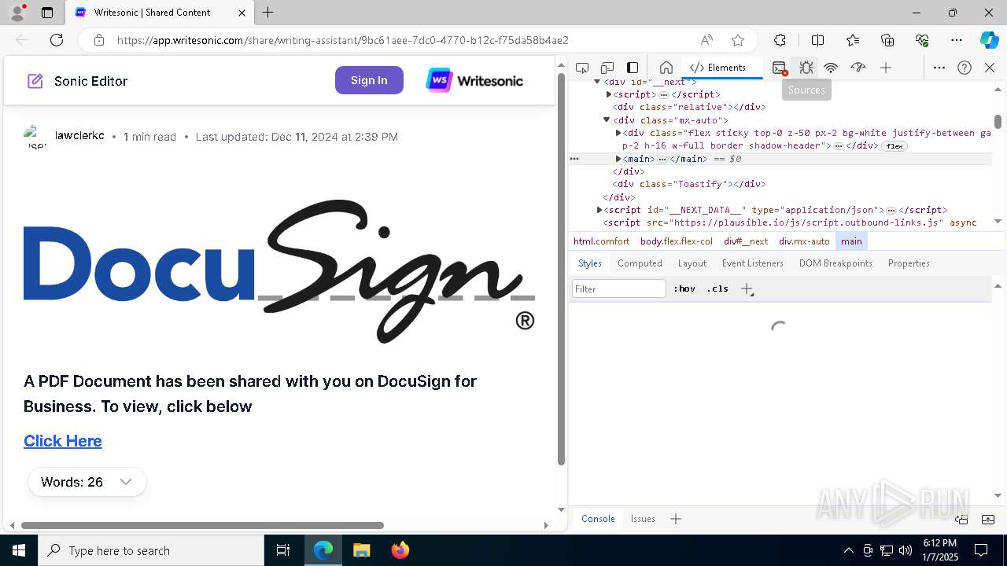
Task: Click the flex badge on div
Action: tap(894, 146)
